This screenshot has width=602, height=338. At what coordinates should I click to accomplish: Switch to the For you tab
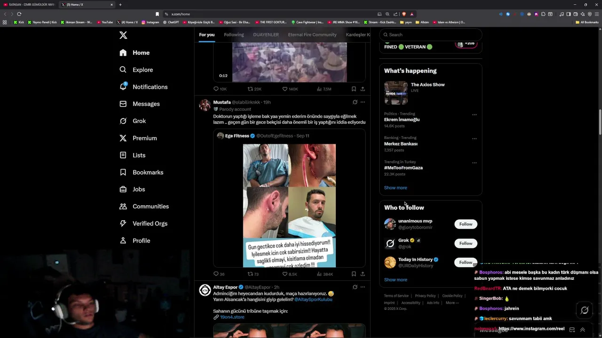pos(206,35)
